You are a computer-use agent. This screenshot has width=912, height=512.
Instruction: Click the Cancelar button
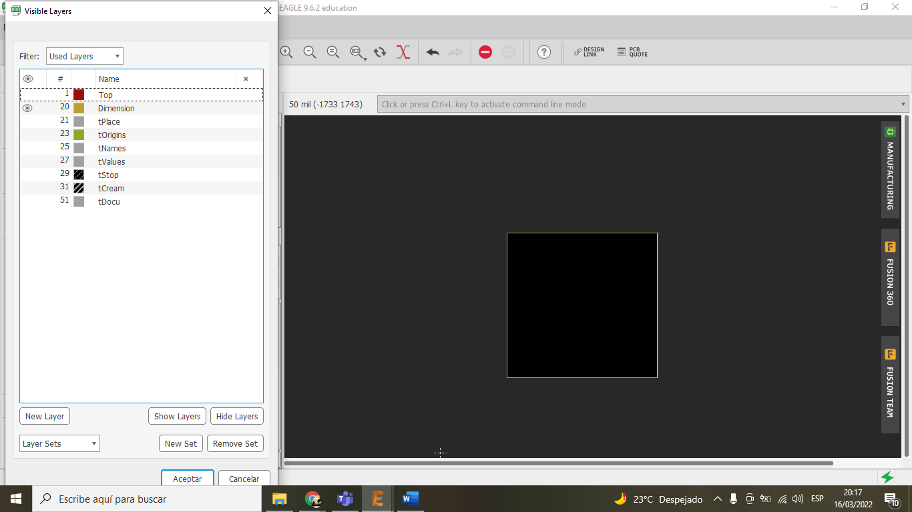click(244, 478)
